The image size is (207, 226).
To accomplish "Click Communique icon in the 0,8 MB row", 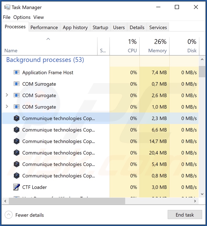I will pos(17,176).
